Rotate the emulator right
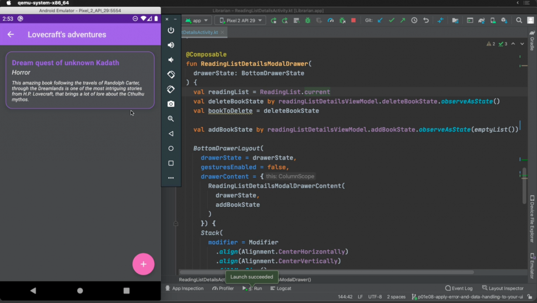The height and width of the screenshot is (303, 537). (x=171, y=89)
